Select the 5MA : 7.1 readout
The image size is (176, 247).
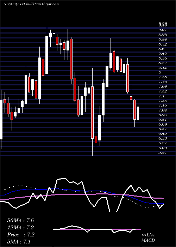(x=19, y=242)
